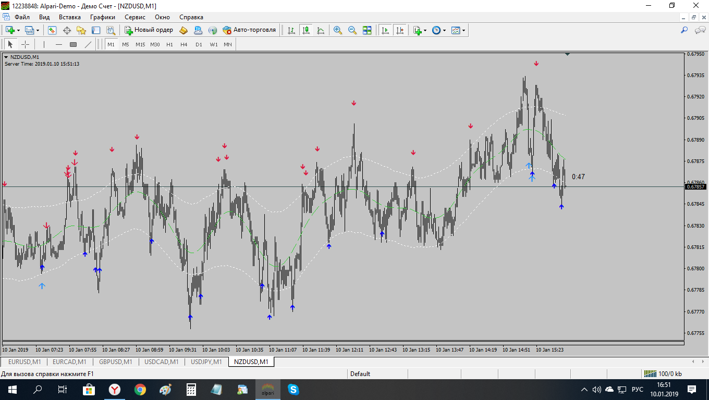Click the chart shift triangle marker

567,54
